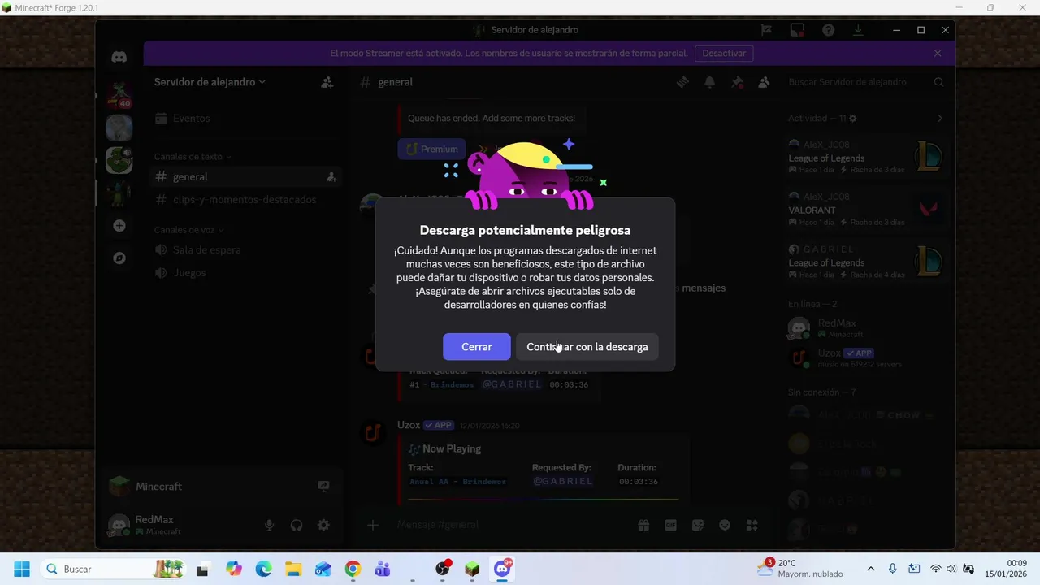This screenshot has width=1040, height=585.
Task: Show hidden system tray icons chevron
Action: (871, 569)
